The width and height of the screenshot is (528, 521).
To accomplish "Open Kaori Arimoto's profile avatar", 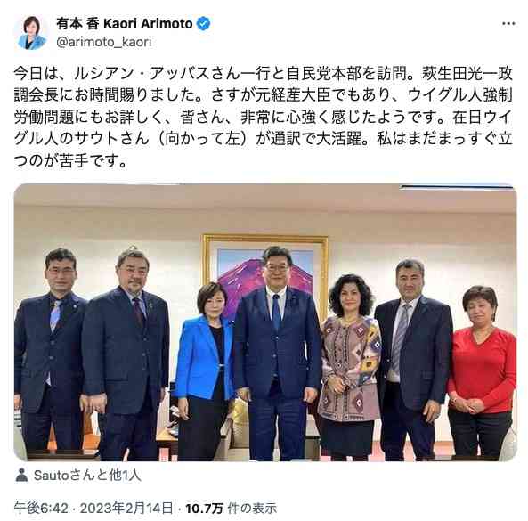I will 32,33.
